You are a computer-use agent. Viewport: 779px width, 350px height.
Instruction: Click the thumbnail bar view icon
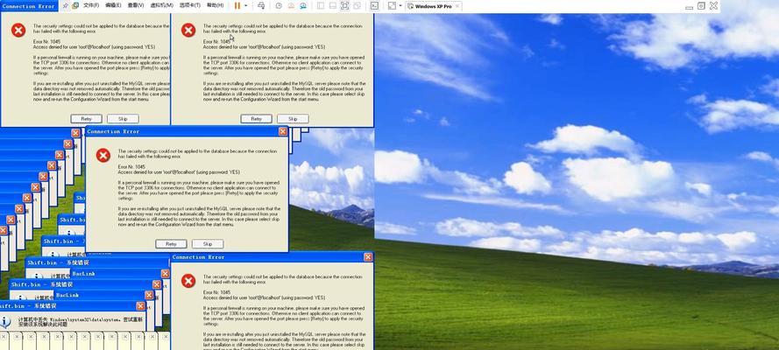[333, 5]
